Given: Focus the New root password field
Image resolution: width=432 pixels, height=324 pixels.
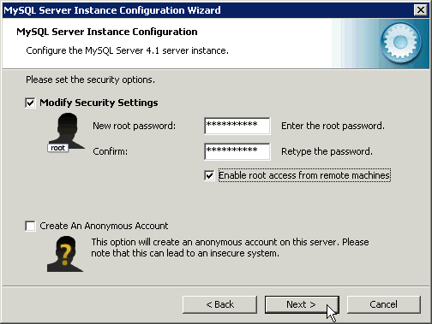Looking at the screenshot, I should coord(237,126).
